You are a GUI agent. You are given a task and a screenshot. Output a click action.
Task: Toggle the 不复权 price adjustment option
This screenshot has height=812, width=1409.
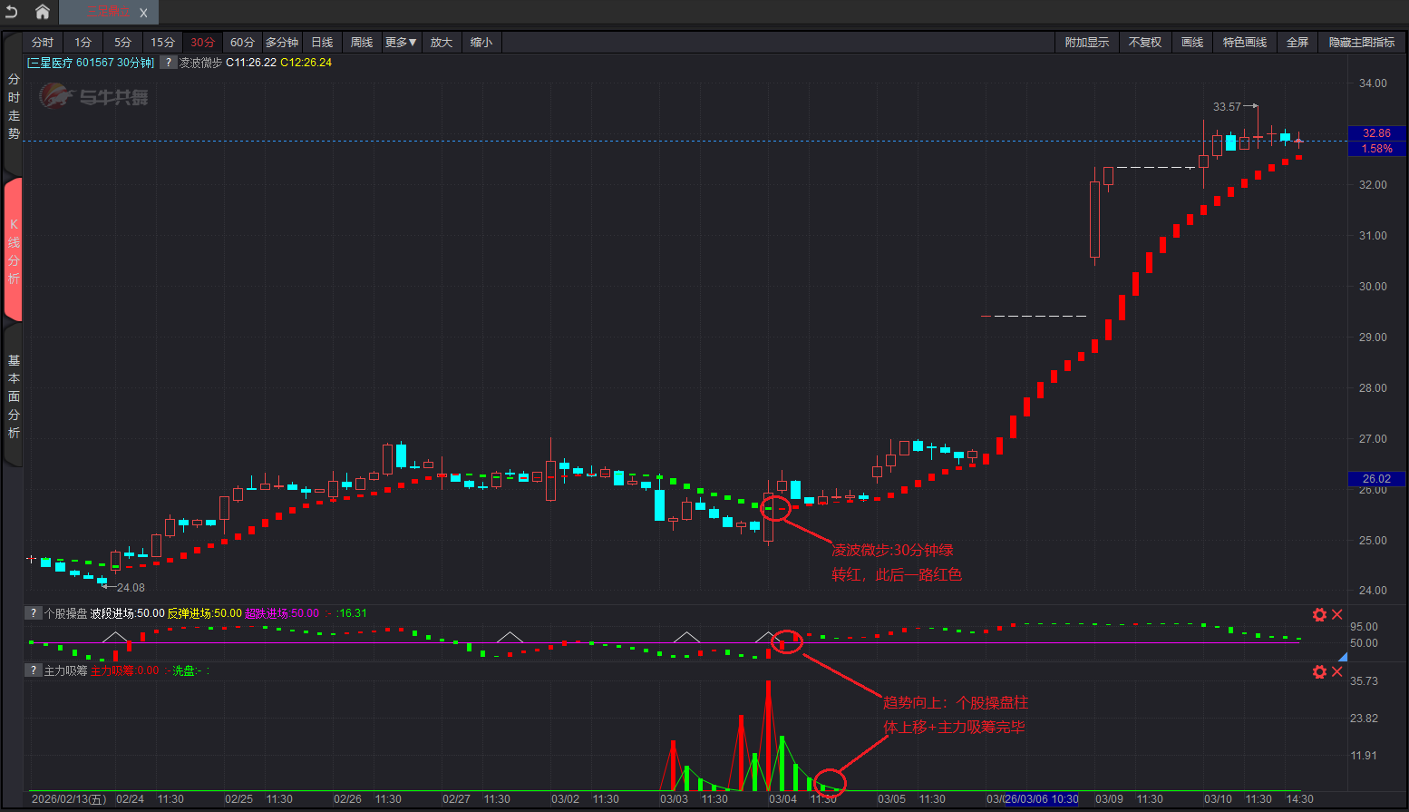pos(1144,43)
